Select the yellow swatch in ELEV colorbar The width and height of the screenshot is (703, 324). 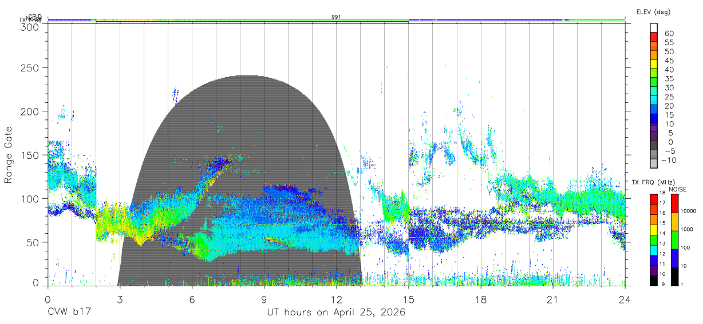click(x=654, y=63)
